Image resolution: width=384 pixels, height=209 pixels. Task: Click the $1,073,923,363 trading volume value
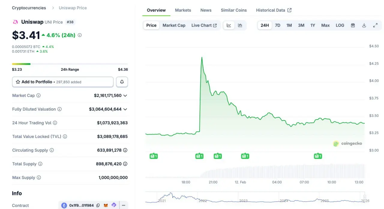pos(112,123)
